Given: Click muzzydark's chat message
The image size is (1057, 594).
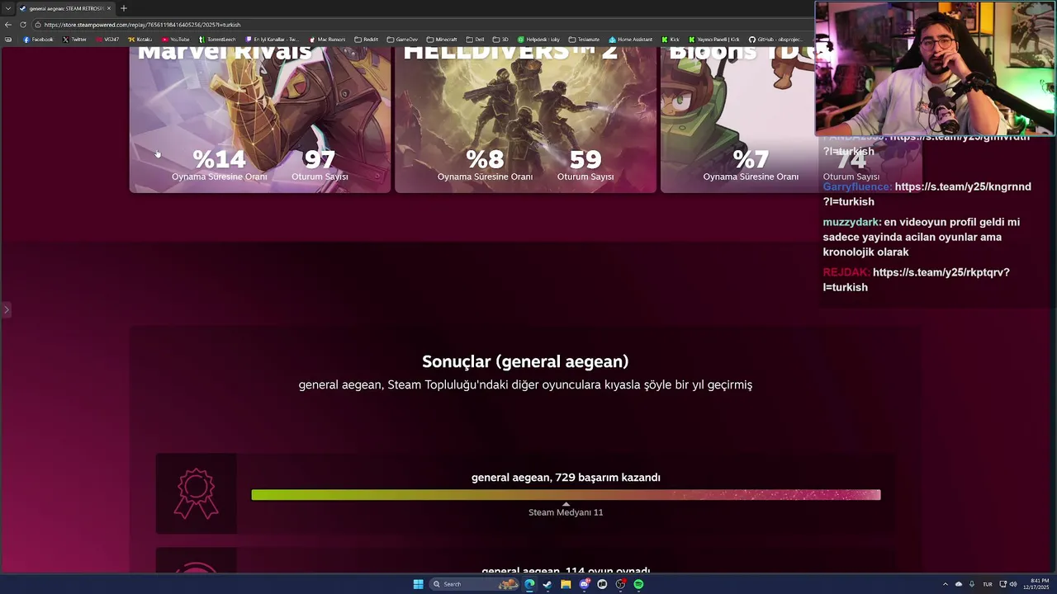Looking at the screenshot, I should tap(921, 237).
